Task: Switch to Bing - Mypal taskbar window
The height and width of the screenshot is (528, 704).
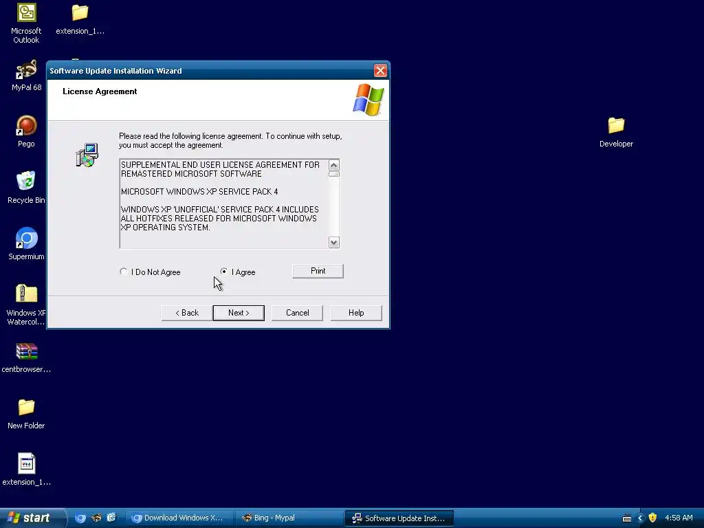Action: tap(289, 518)
